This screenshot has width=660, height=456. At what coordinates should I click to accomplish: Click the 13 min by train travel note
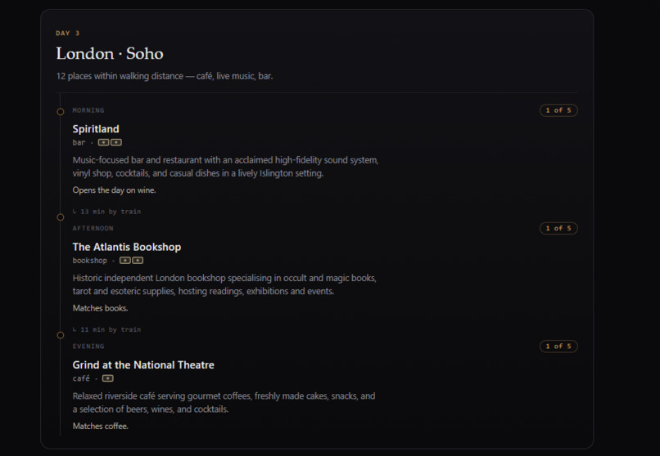(111, 212)
